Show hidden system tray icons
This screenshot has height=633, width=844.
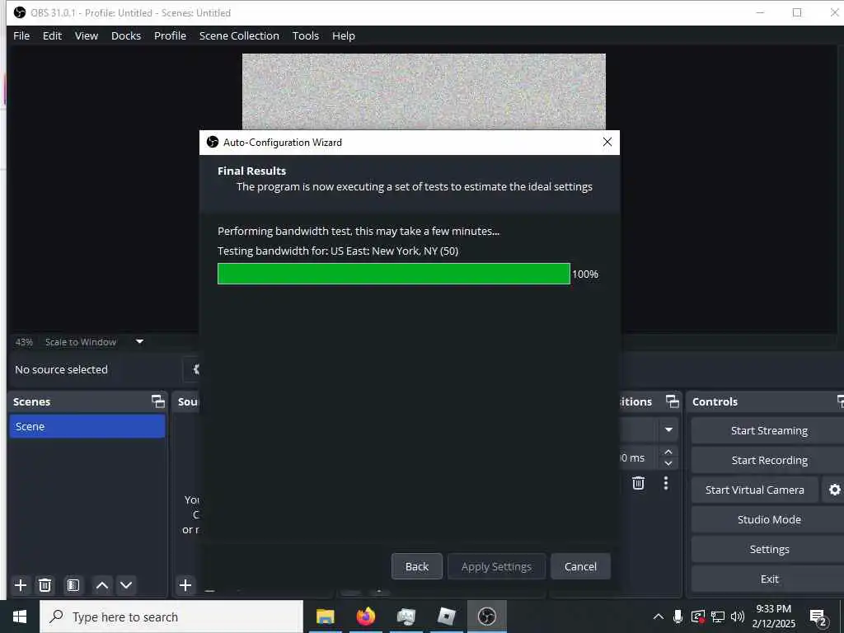pos(658,617)
